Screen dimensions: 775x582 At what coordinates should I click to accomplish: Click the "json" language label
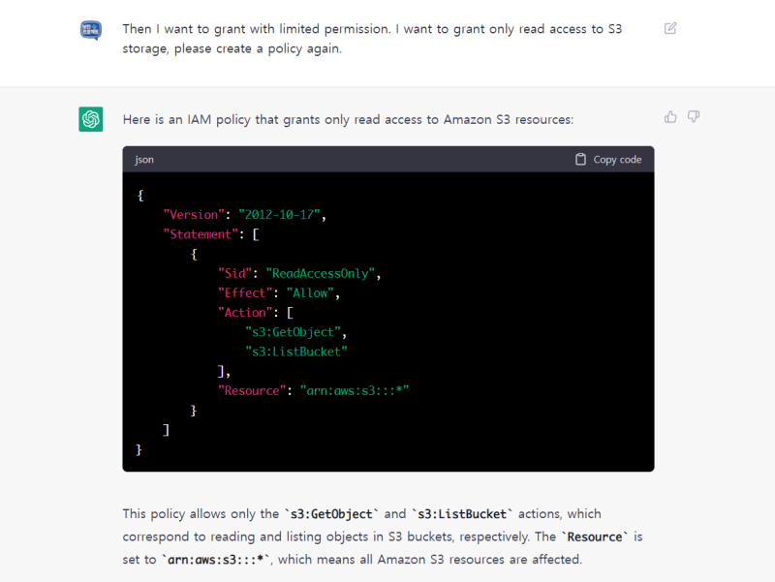click(144, 160)
